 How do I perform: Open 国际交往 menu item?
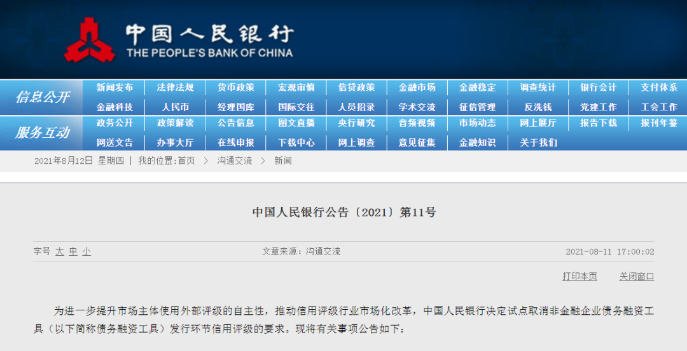pos(296,107)
